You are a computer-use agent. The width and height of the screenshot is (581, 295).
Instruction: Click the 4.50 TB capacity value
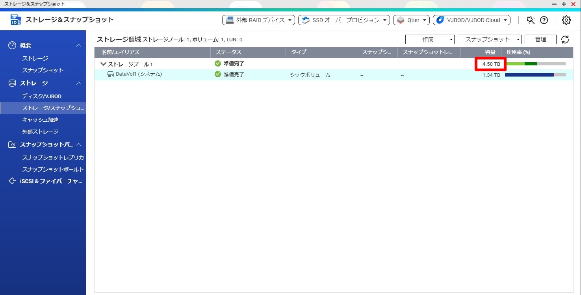(491, 64)
